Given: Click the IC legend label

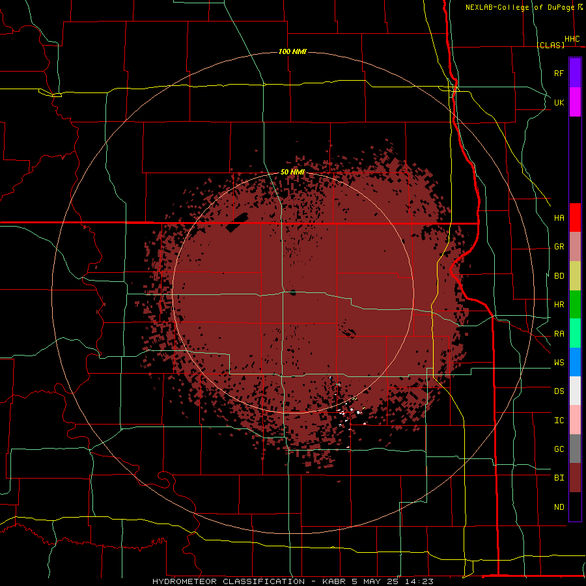Looking at the screenshot, I should [559, 421].
